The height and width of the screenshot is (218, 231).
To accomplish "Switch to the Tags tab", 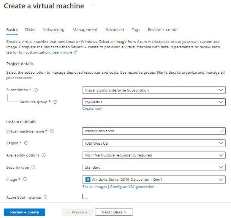I will 136,30.
